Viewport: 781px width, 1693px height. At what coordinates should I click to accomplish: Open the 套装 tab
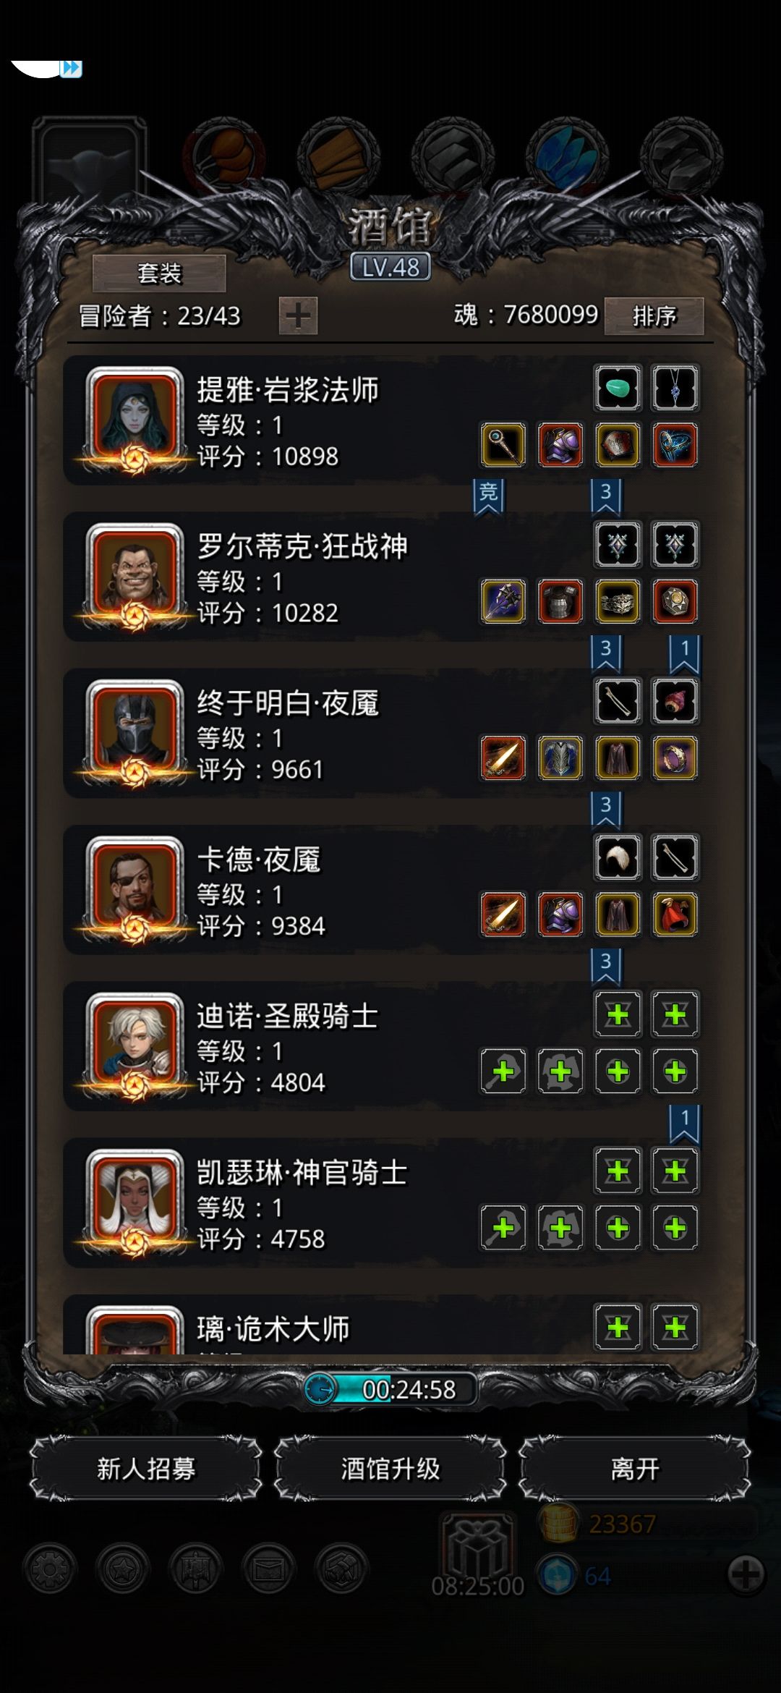pos(159,273)
